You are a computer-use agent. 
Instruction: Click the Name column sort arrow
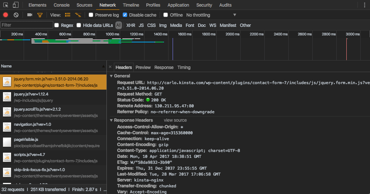coord(103,66)
